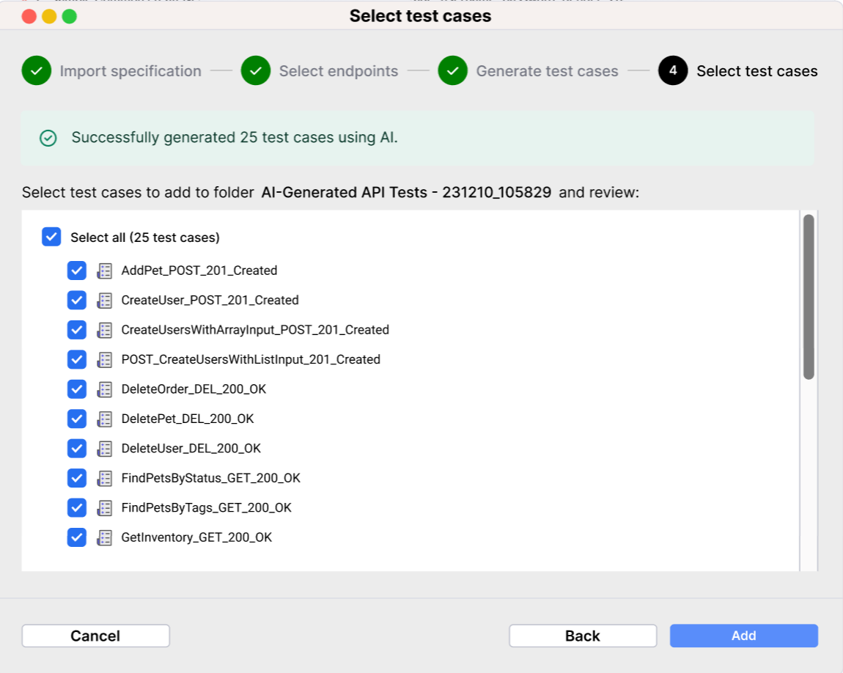Uncheck GetInventory_GET_200_OK checkbox
This screenshot has height=673, width=843.
(x=77, y=537)
